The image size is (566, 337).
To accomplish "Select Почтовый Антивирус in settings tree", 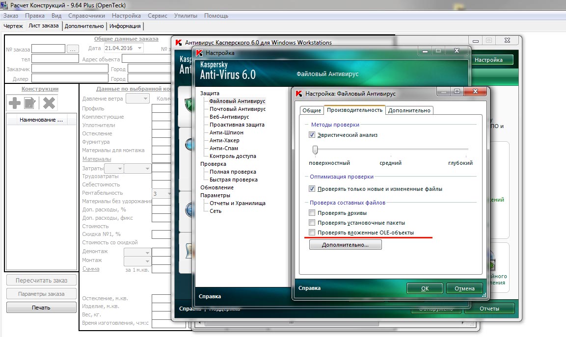I will (x=238, y=109).
